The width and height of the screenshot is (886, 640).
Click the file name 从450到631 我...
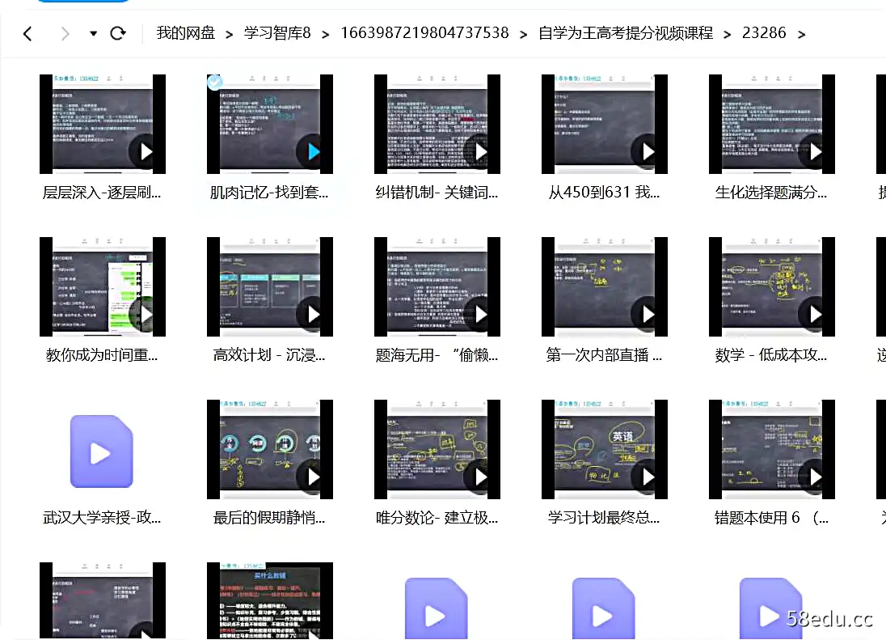click(604, 193)
